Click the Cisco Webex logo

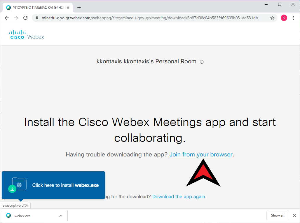coord(27,35)
